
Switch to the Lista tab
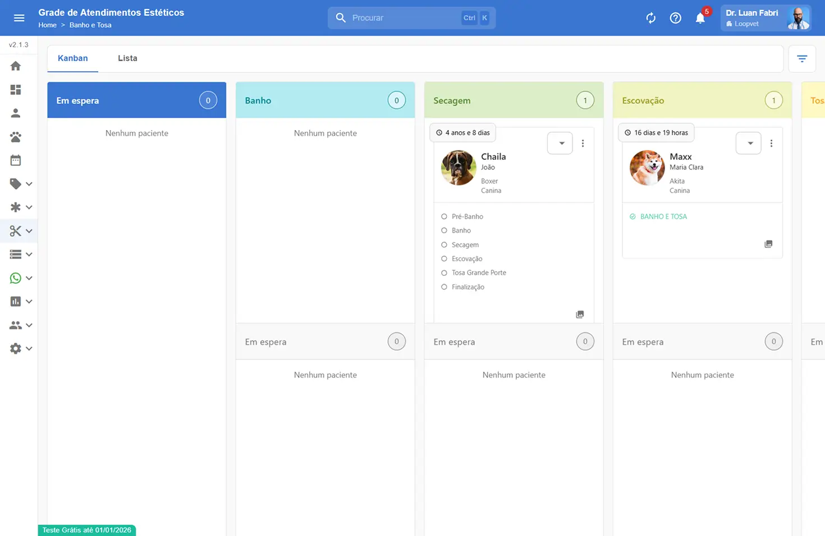tap(127, 58)
